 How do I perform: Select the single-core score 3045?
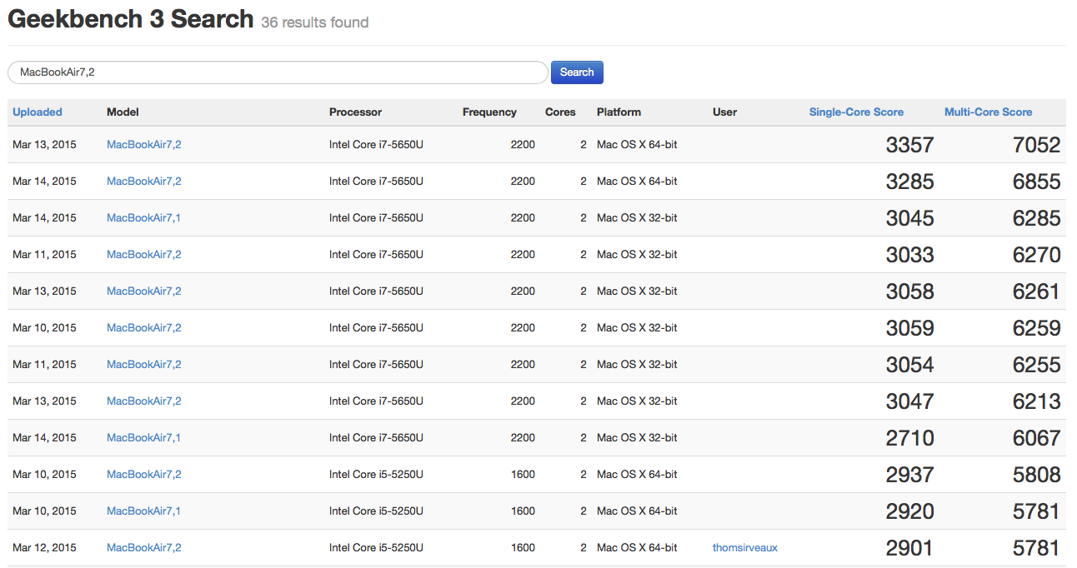click(x=909, y=218)
